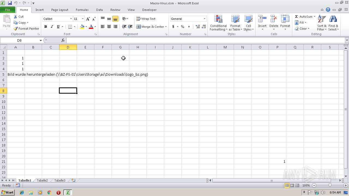Select the Format Painter tool
Screen dimensions: 349x196
(26, 29)
